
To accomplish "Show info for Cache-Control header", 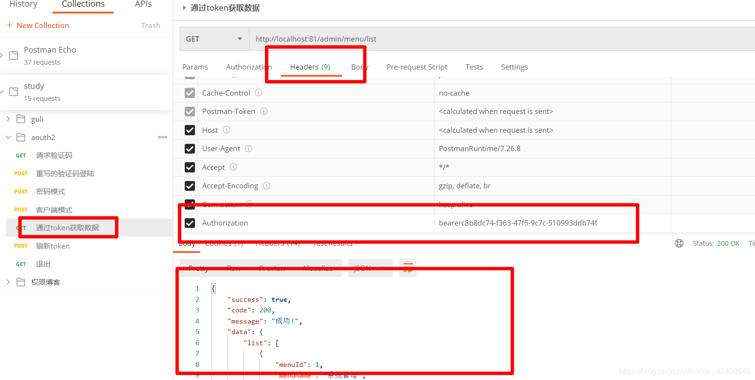I will (x=259, y=93).
